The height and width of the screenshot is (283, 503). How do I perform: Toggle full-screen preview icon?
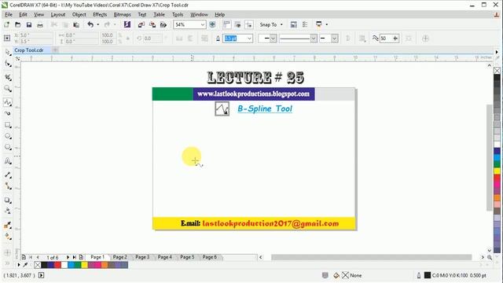(212, 24)
